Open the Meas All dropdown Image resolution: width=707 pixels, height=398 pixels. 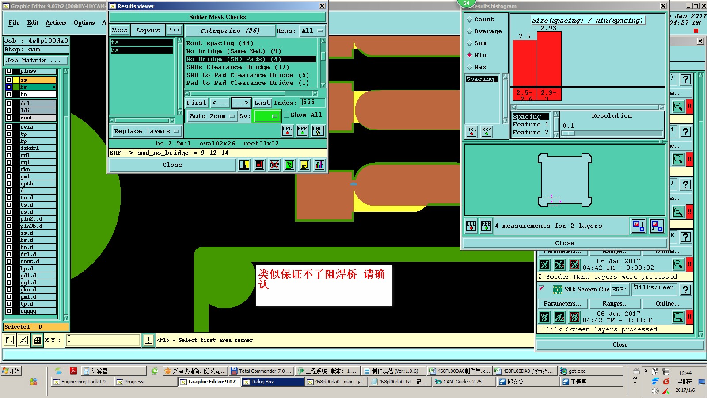pos(312,31)
